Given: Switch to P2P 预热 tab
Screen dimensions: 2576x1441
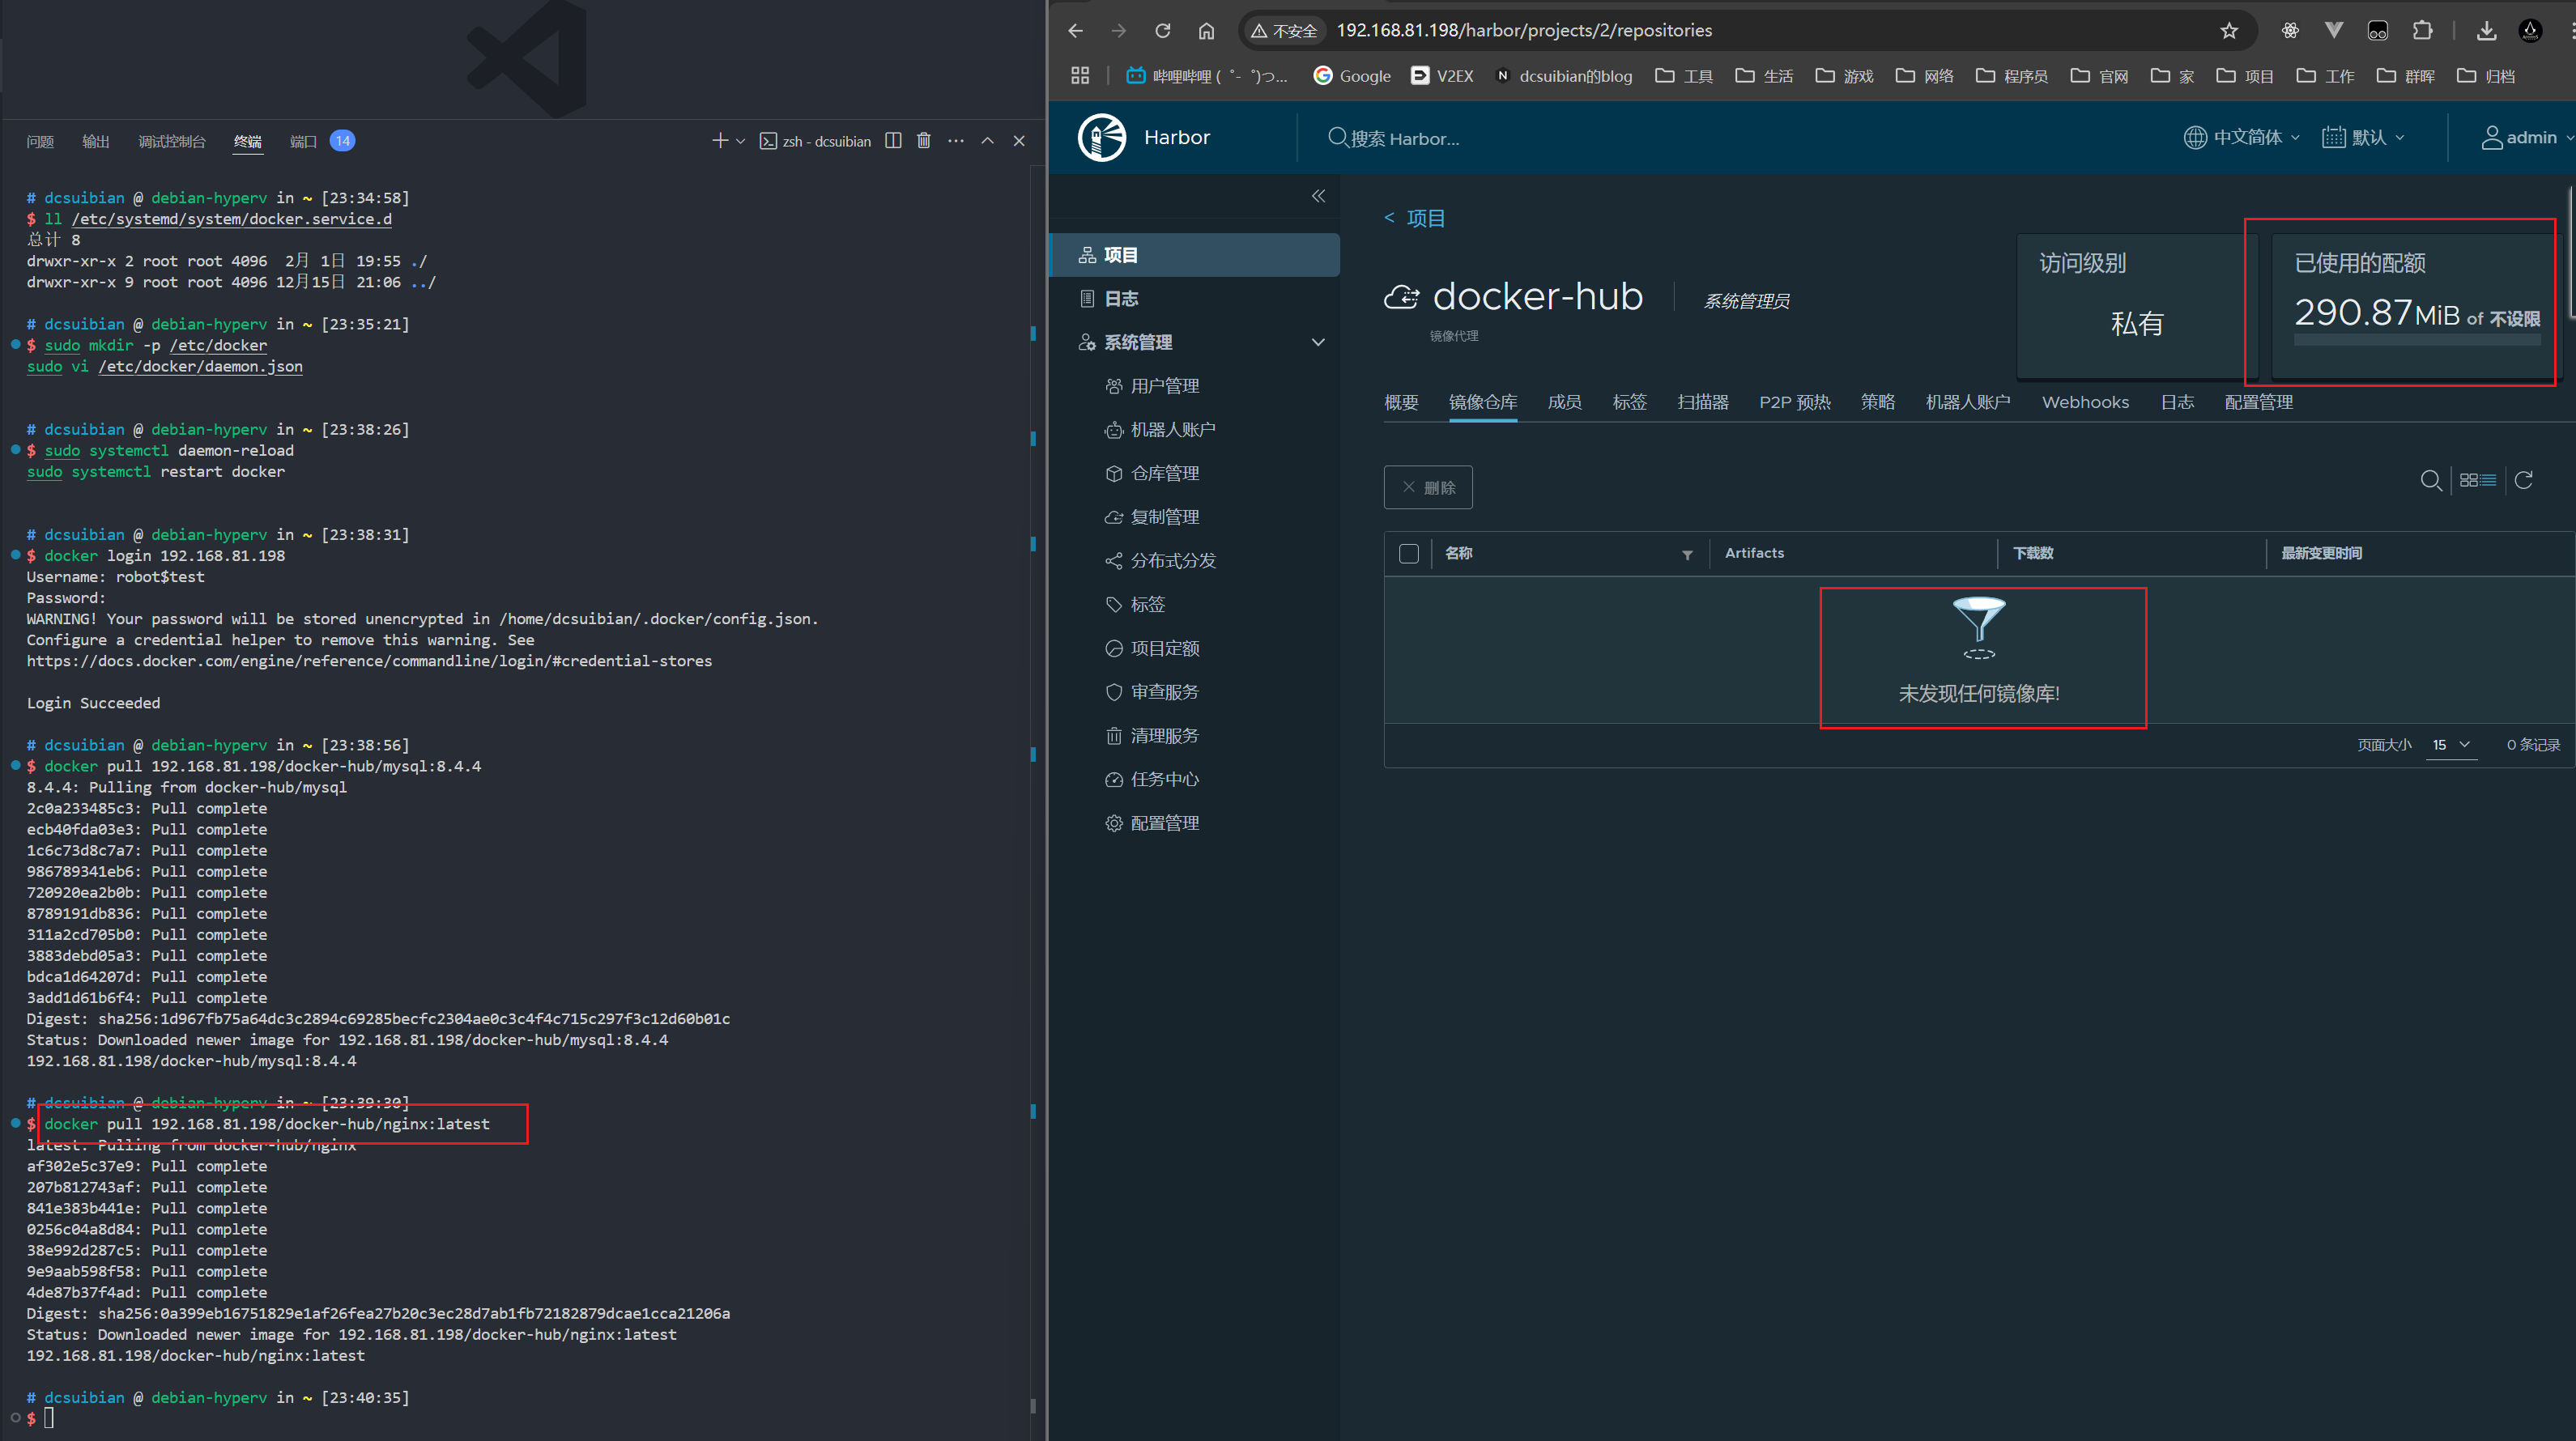Looking at the screenshot, I should tap(1794, 402).
